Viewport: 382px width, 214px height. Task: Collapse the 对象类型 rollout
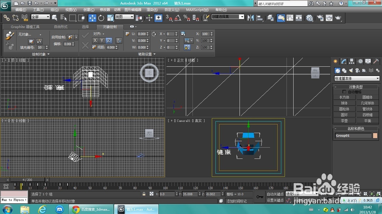[x=356, y=87]
